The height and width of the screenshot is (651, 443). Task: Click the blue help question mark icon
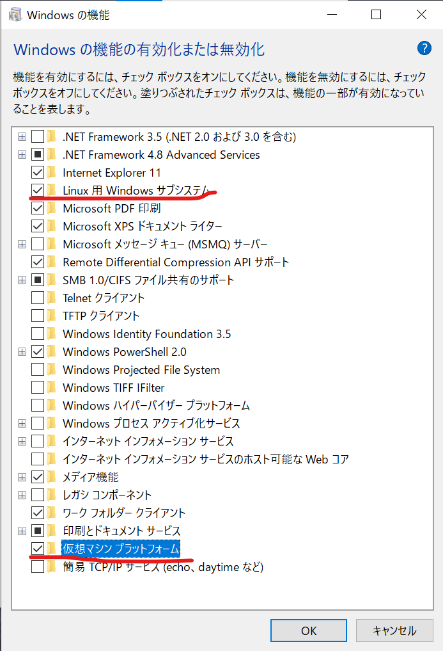tap(424, 49)
